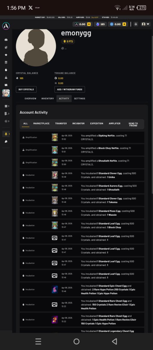Image resolution: width=153 pixels, height=350 pixels.
Task: Click the crystal icon beside balance 185
Action: pyautogui.click(x=17, y=78)
